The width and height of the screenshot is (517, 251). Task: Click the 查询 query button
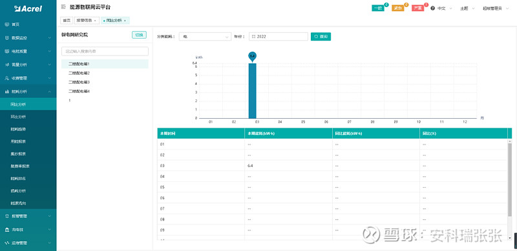[321, 37]
